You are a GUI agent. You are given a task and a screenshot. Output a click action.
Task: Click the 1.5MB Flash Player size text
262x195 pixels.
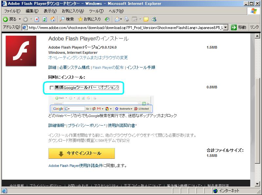click(x=212, y=47)
